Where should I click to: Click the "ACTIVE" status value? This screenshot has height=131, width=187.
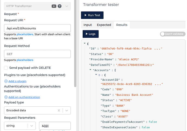pos(125,100)
